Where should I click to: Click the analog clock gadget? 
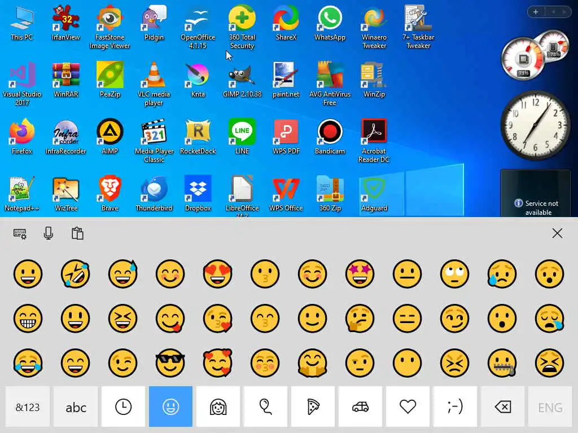click(535, 125)
